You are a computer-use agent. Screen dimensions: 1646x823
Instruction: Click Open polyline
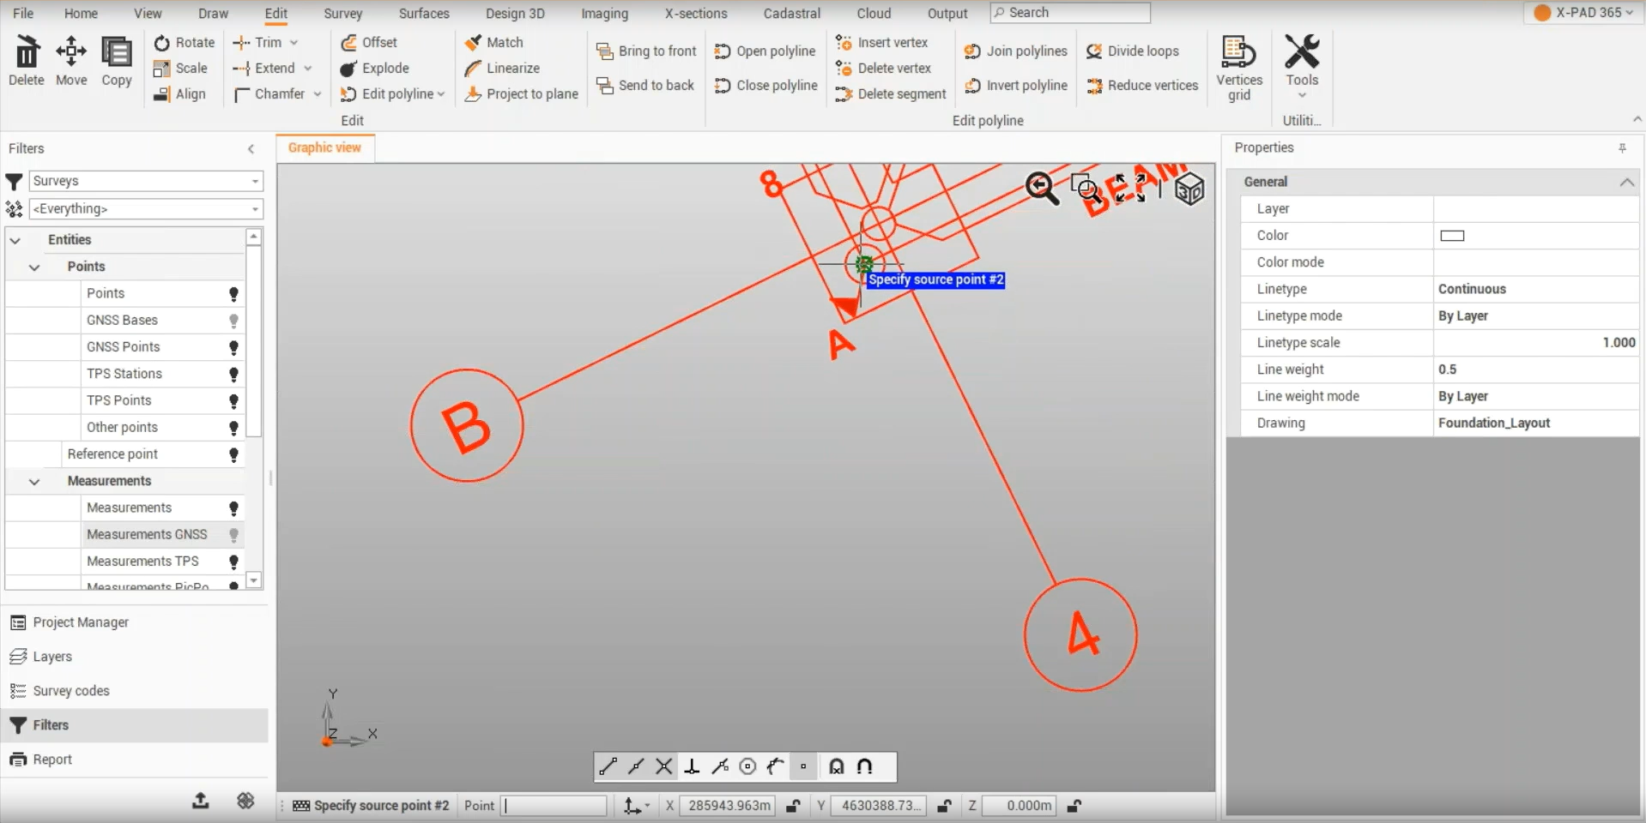765,51
